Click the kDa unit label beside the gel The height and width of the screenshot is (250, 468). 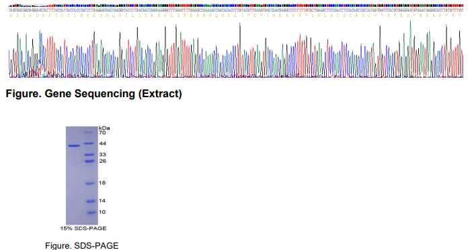[104, 128]
